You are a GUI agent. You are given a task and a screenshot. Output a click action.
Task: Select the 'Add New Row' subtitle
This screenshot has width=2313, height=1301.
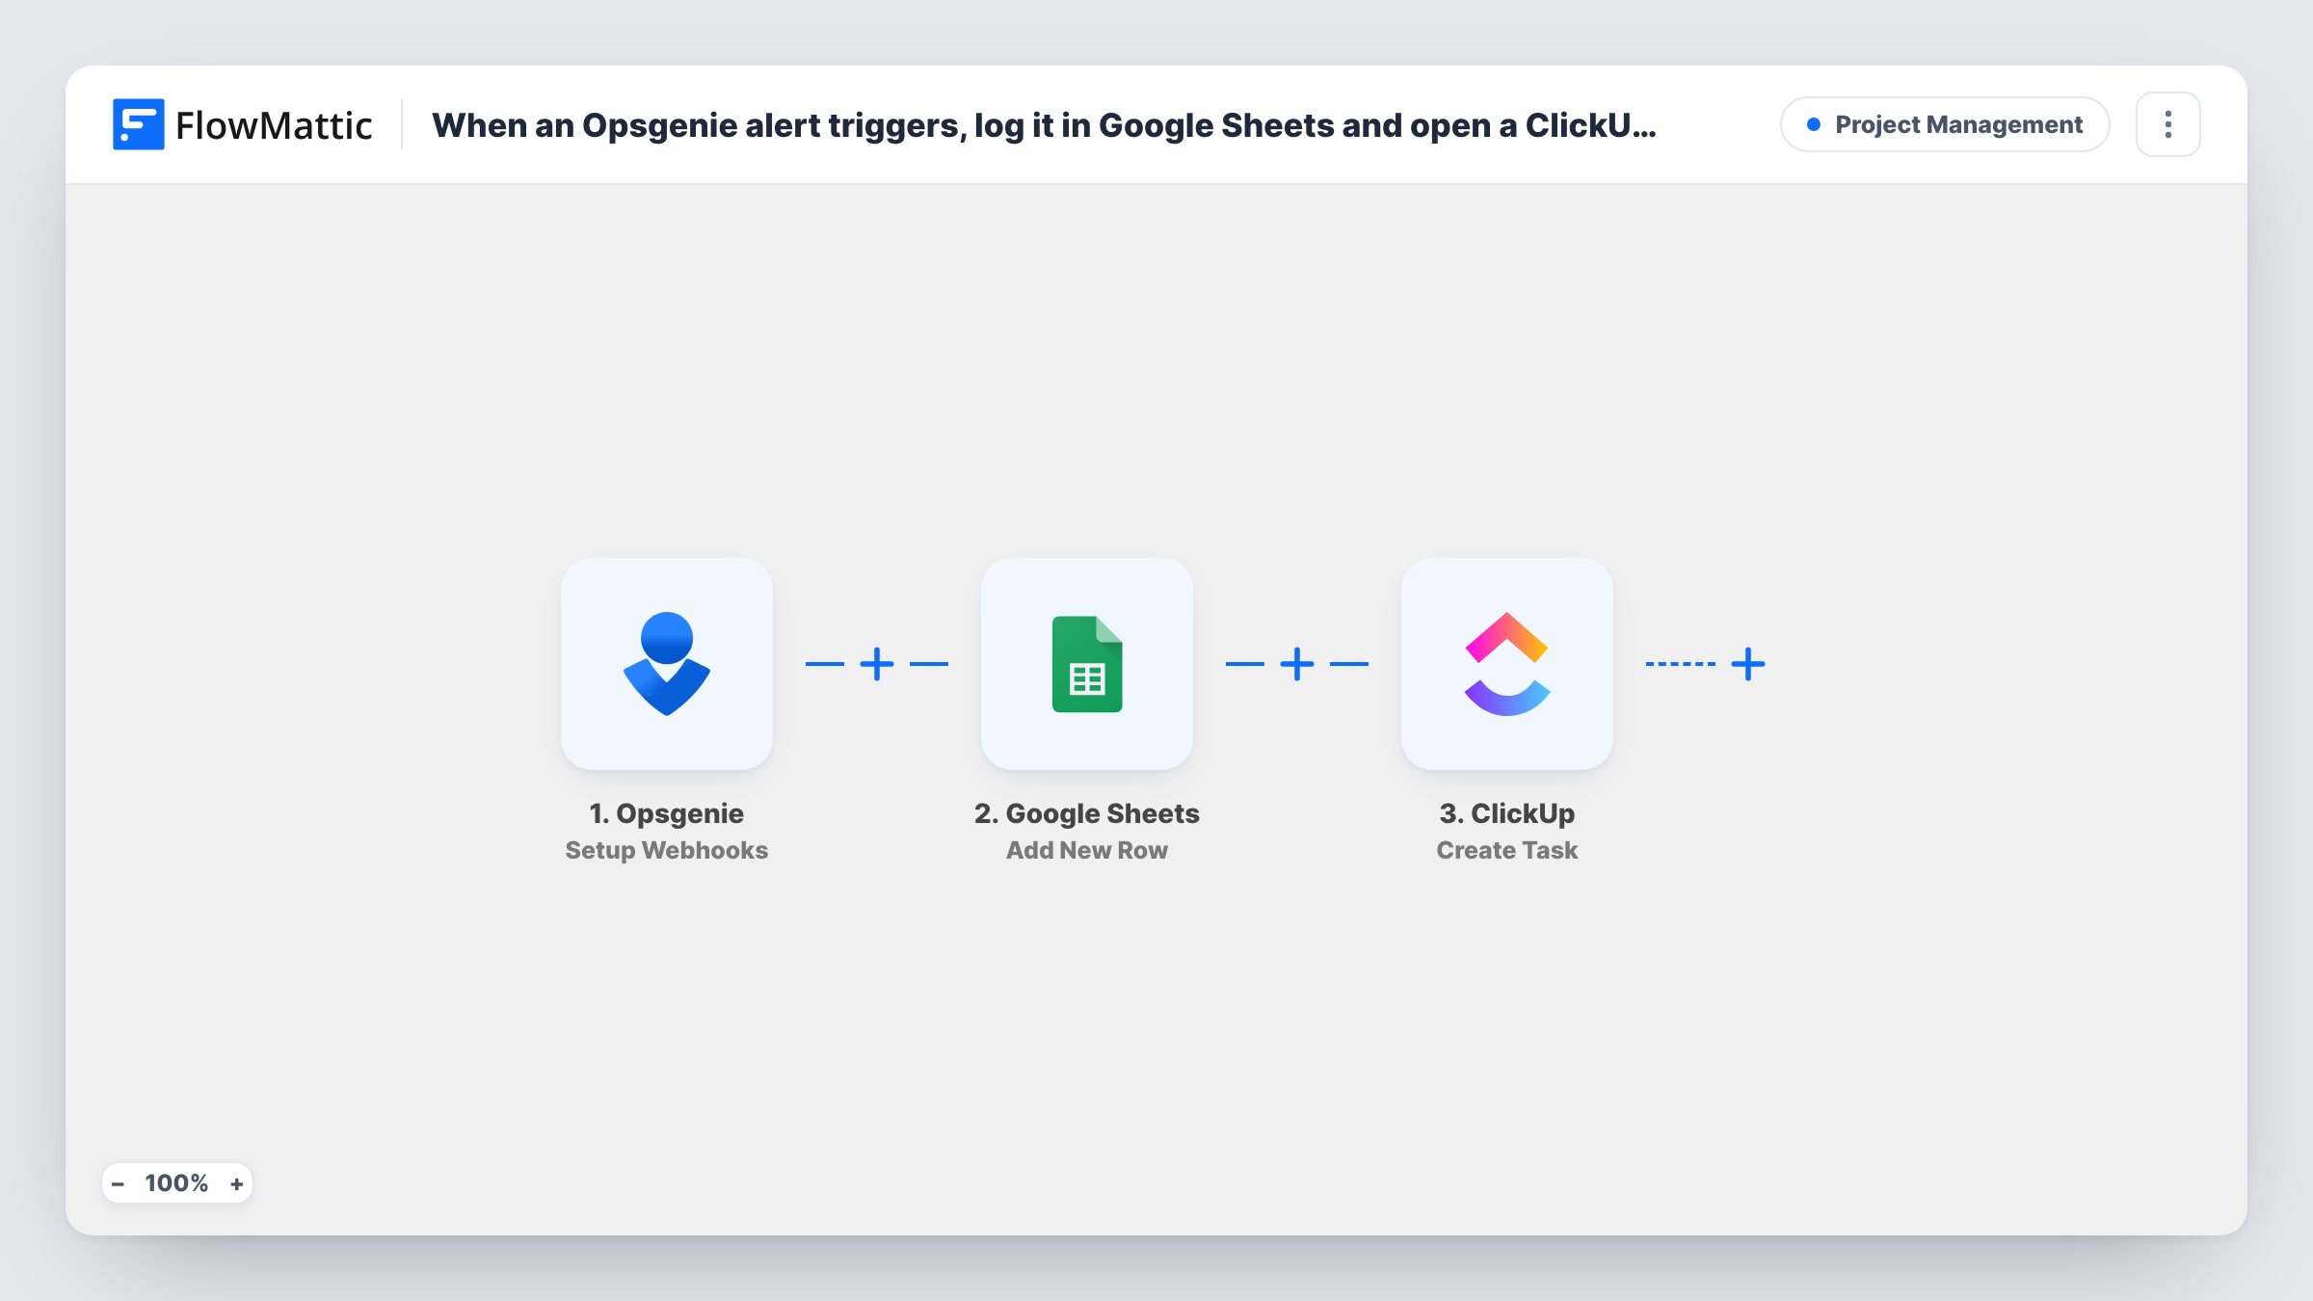1086,850
